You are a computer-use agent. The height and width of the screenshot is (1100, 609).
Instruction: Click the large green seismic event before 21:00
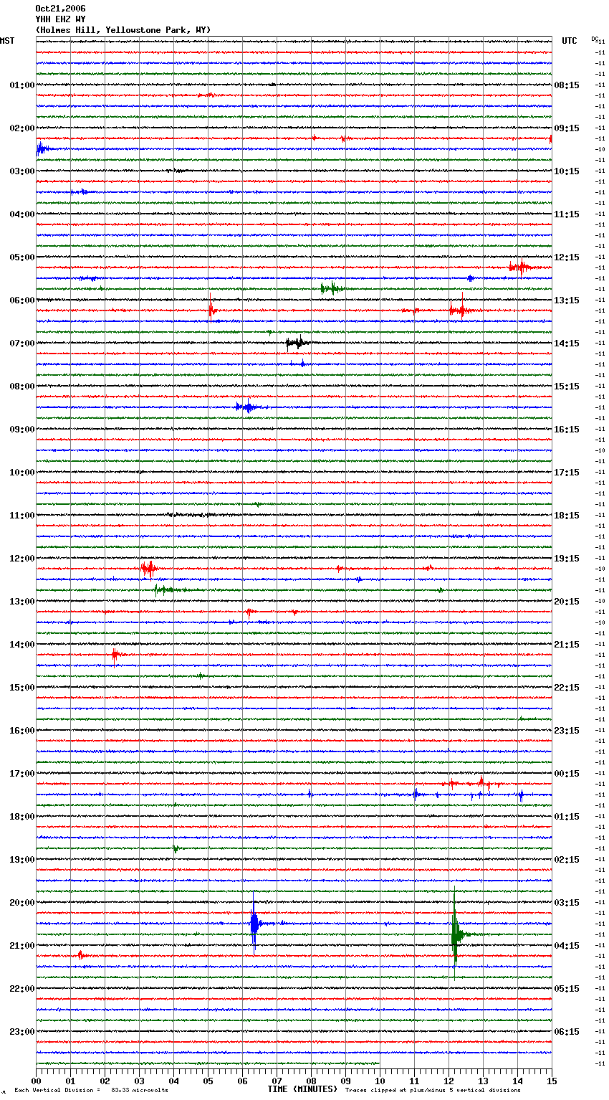coord(456,934)
